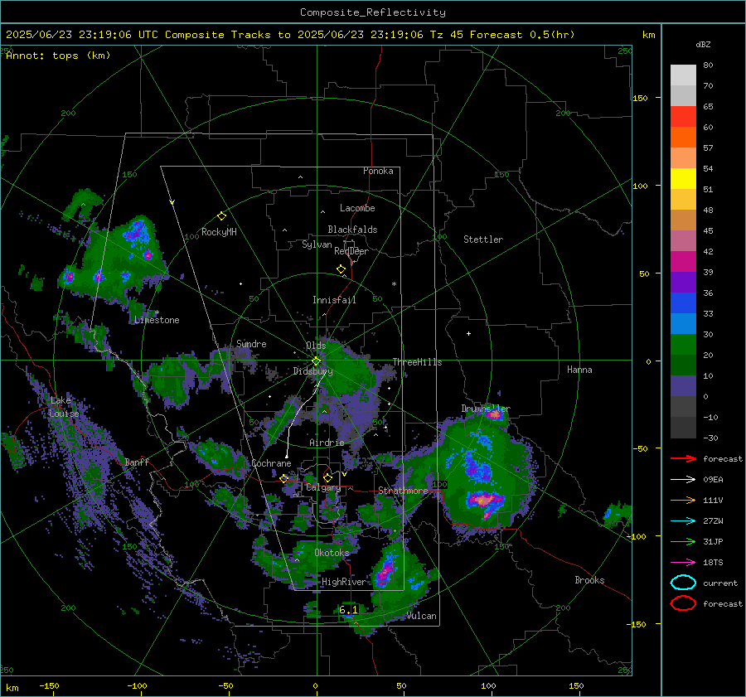Click the Strathmore label

(x=403, y=491)
